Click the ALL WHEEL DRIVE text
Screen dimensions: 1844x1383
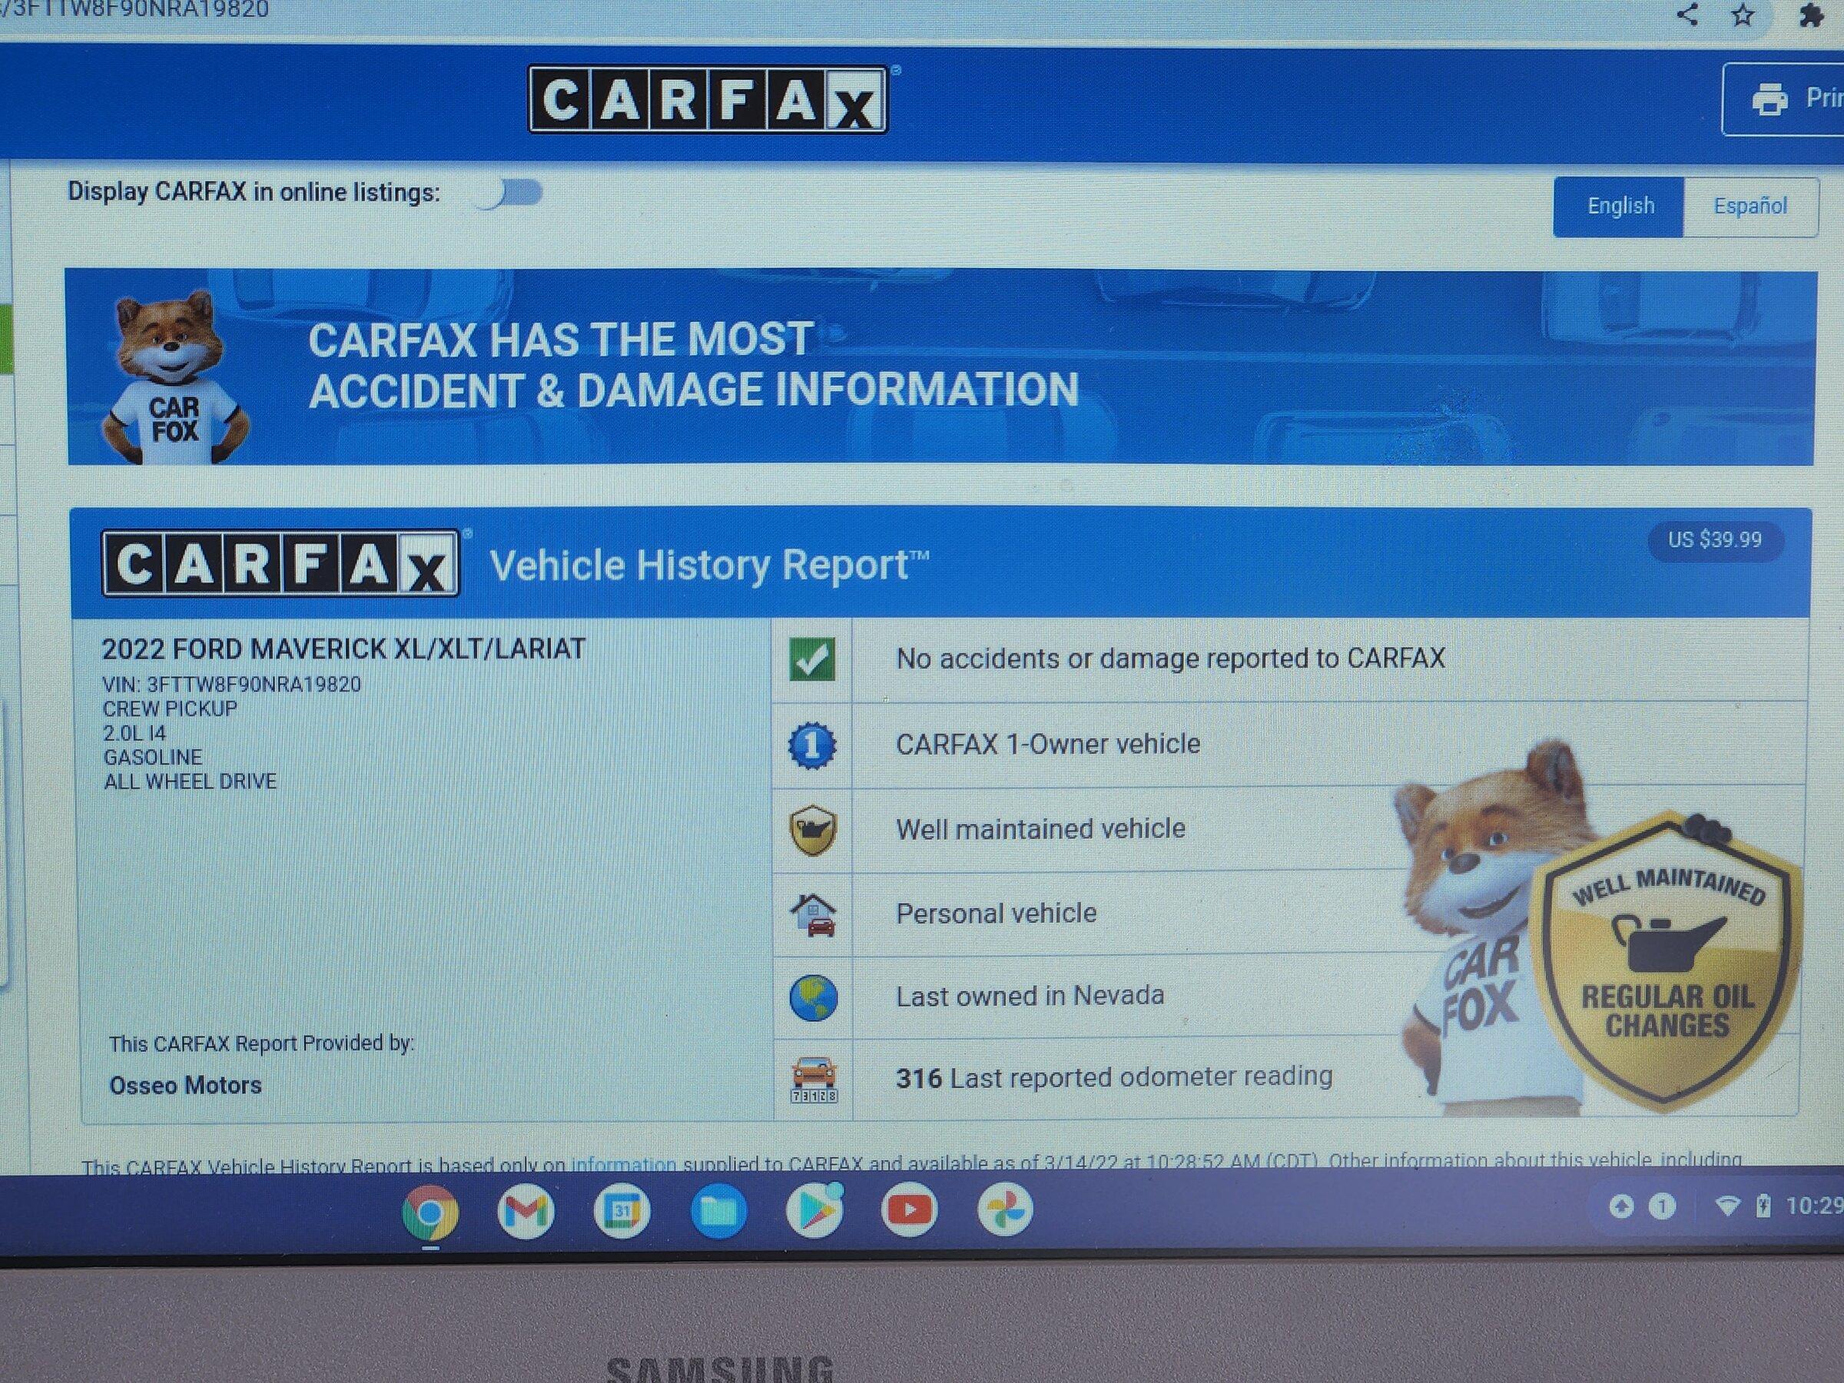[190, 781]
